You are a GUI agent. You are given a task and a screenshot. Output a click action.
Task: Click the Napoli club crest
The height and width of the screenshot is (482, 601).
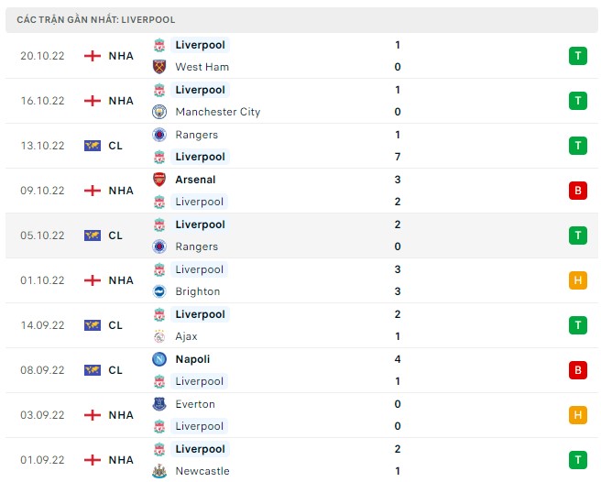coord(159,359)
